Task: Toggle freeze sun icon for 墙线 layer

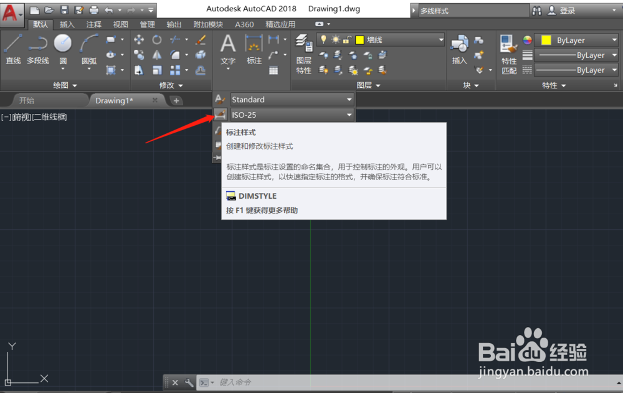Action: 336,39
